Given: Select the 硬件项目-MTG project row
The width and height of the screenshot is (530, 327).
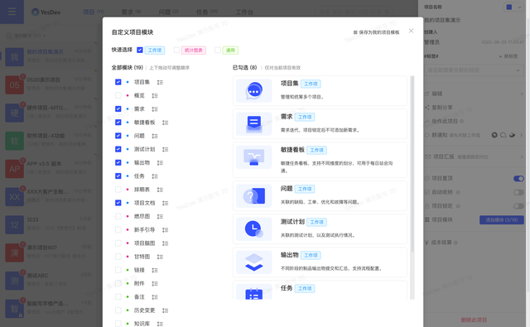Looking at the screenshot, I should (49, 113).
